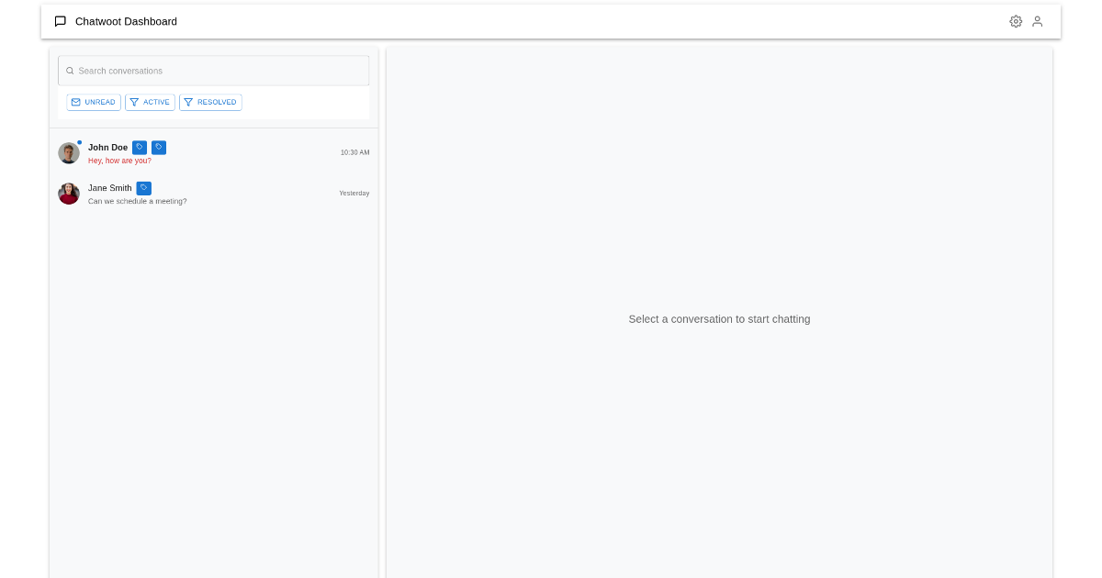Screen dimensions: 1102x578
Task: Select the John Doe conversation name
Action: click(107, 148)
